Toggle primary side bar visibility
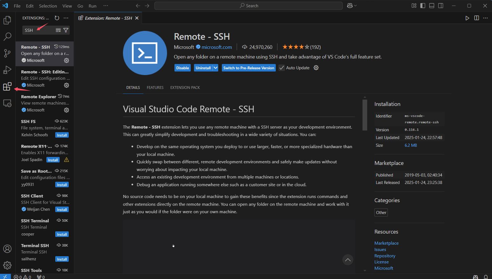The image size is (492, 279). 423,6
